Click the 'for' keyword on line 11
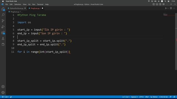 (20, 52)
